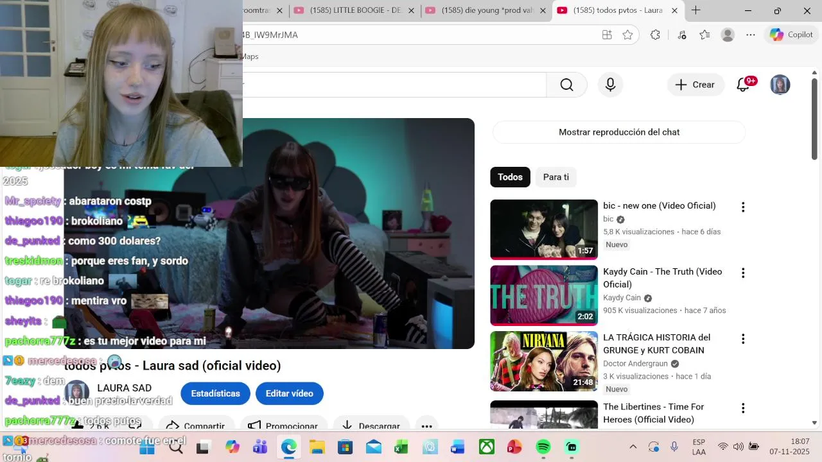Open Task View on the taskbar
Screen dimensions: 822x462
[203, 447]
